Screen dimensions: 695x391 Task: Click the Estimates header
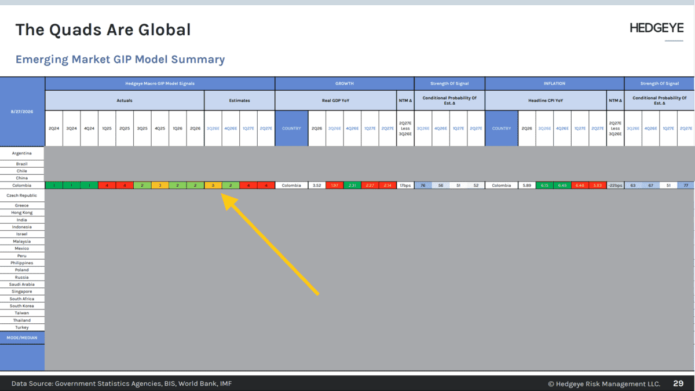tap(239, 100)
